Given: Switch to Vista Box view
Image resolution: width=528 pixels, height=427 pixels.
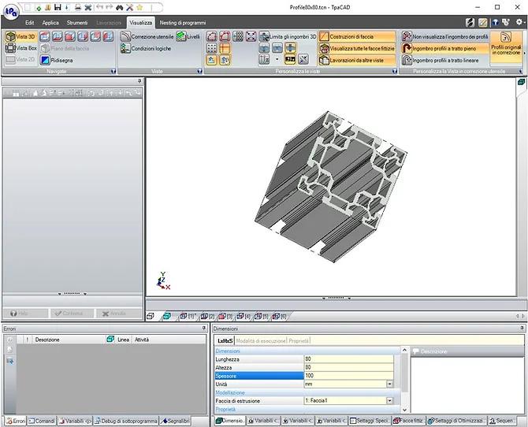Looking at the screenshot, I should tap(20, 48).
